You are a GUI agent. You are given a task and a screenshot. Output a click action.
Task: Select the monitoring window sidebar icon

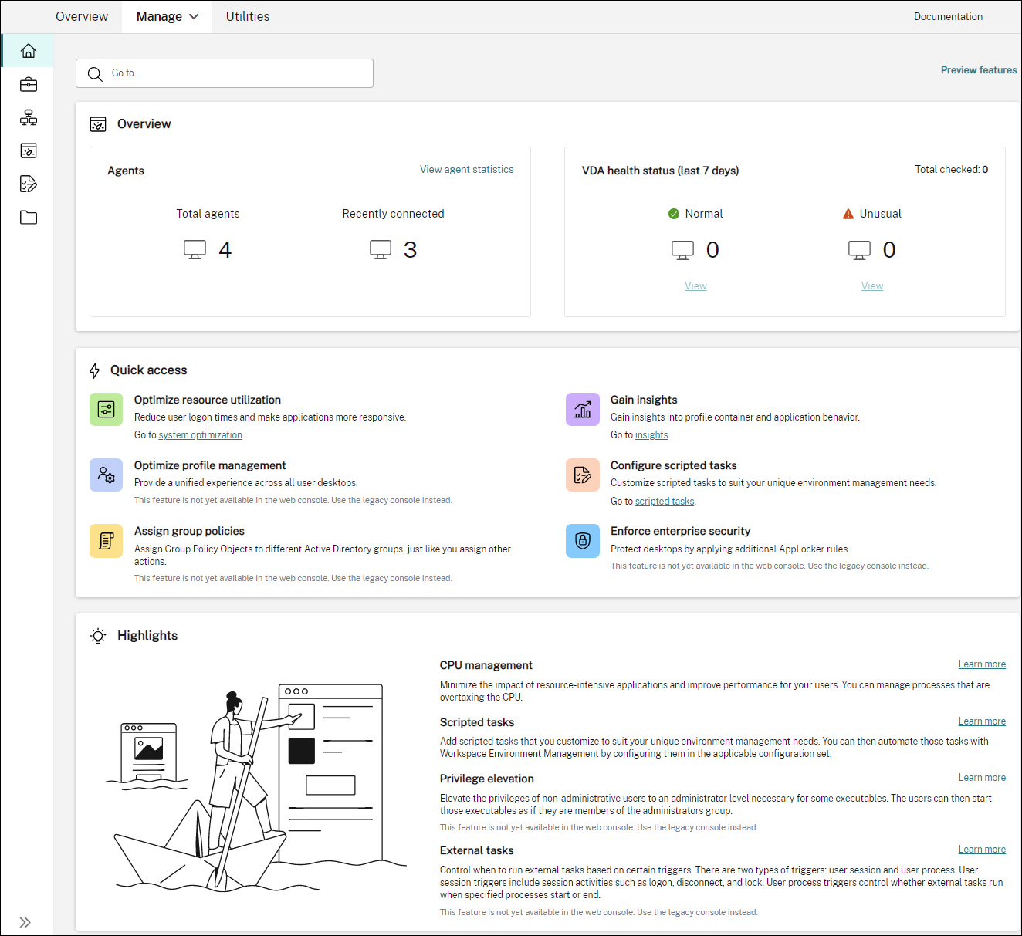(x=29, y=150)
